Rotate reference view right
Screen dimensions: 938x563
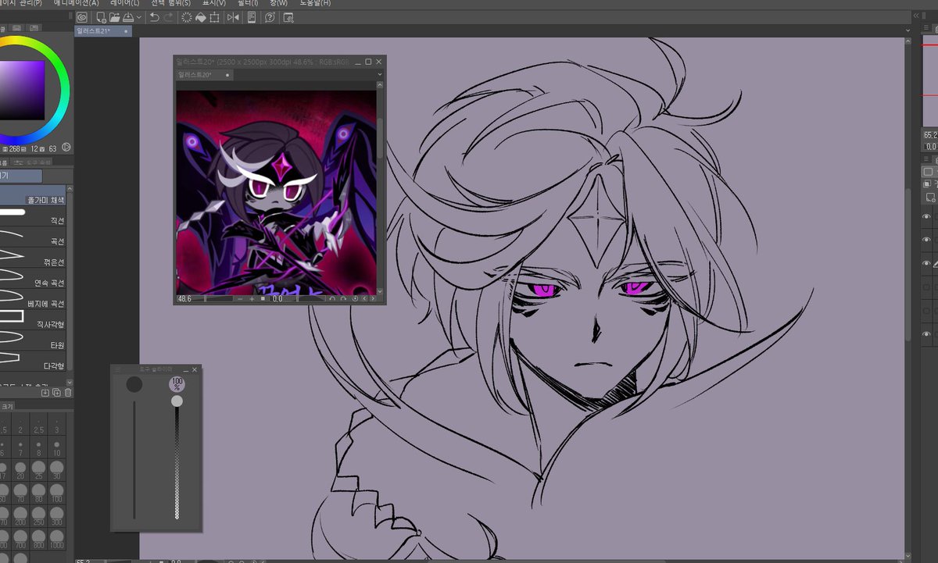coord(343,299)
